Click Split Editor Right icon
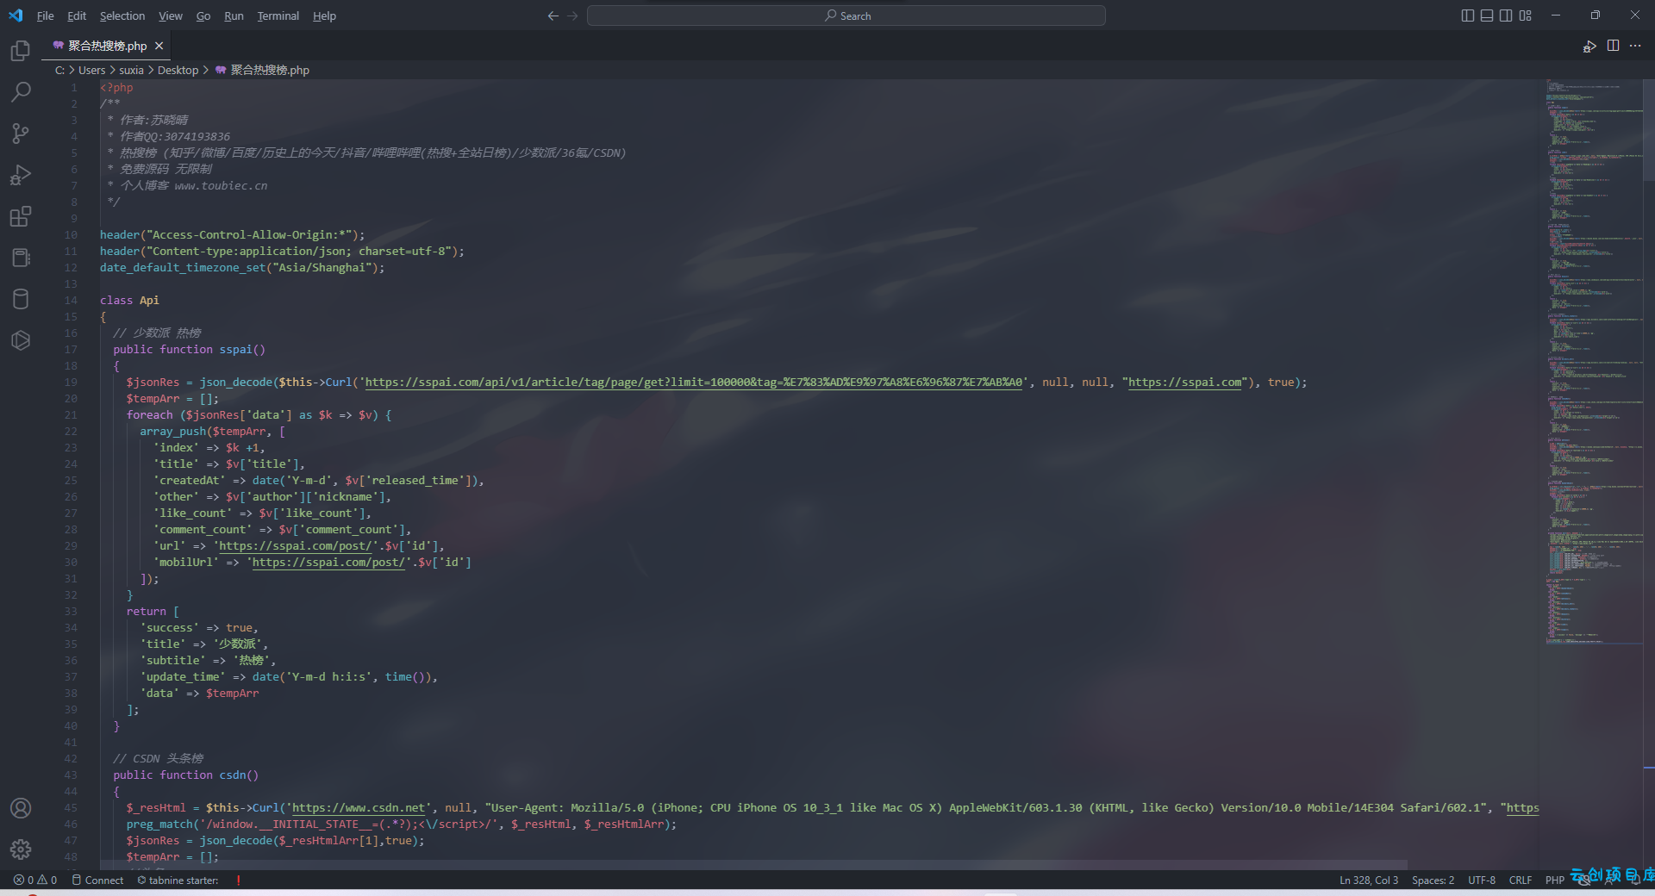 click(x=1613, y=46)
